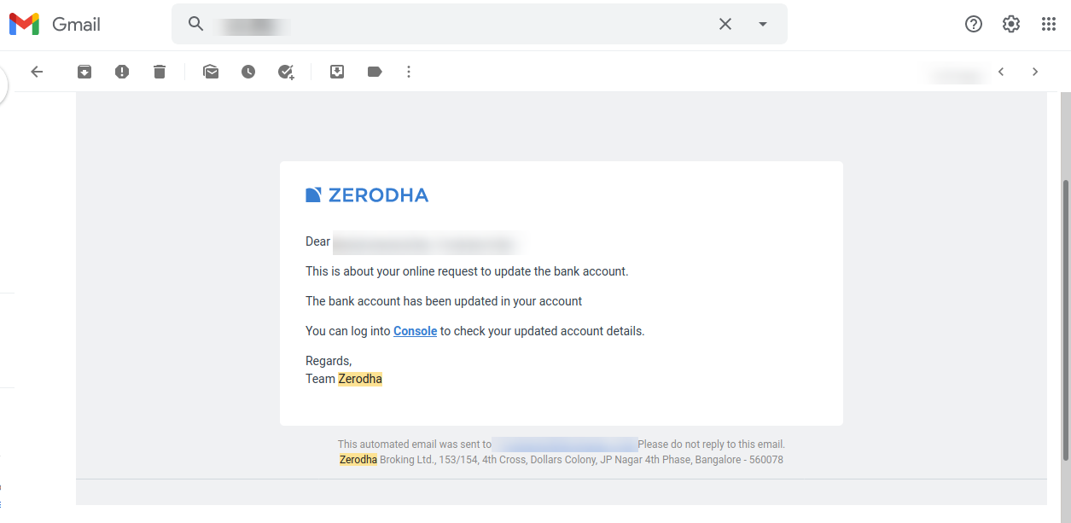This screenshot has height=523, width=1071.
Task: Open Gmail settings gear
Action: click(x=1011, y=24)
